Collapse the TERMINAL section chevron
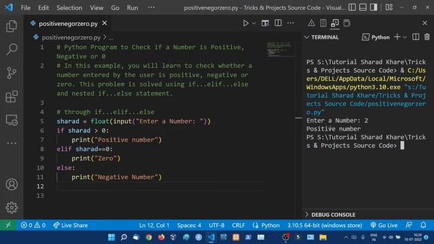This screenshot has height=244, width=434. click(x=307, y=37)
